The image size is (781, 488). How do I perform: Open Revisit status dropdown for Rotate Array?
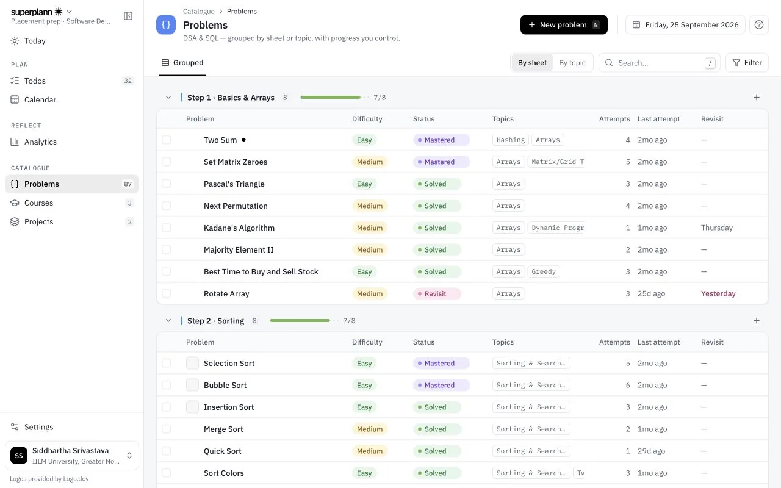coord(437,293)
